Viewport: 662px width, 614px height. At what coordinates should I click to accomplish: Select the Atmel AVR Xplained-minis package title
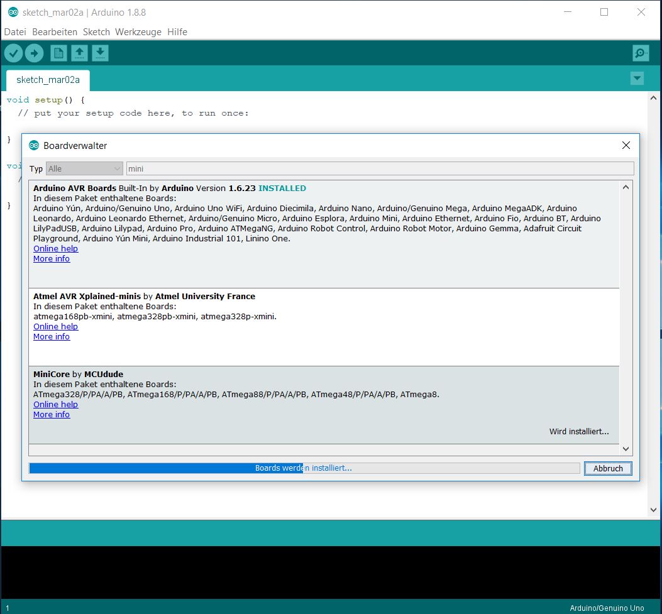[x=87, y=296]
